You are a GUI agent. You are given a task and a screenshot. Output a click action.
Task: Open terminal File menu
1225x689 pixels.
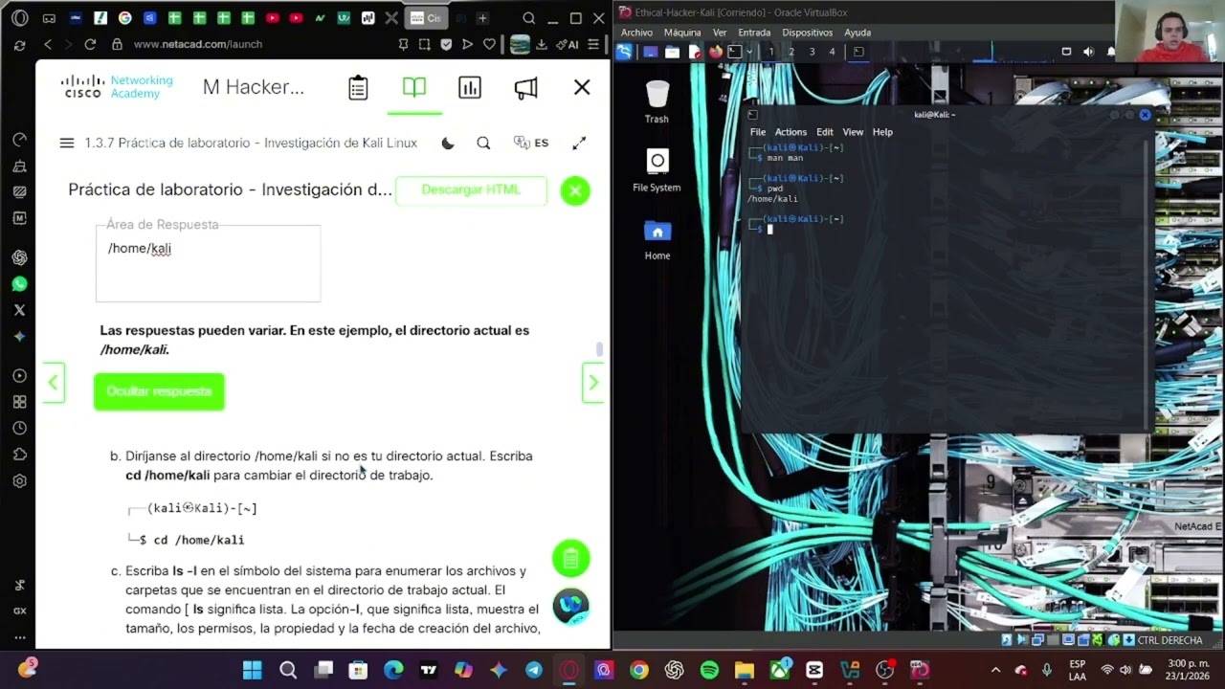[x=758, y=132]
